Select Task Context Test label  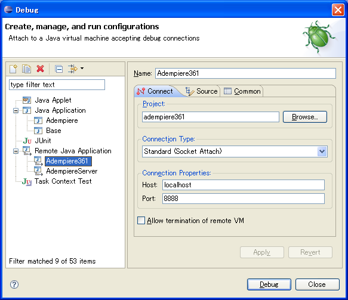pos(63,181)
